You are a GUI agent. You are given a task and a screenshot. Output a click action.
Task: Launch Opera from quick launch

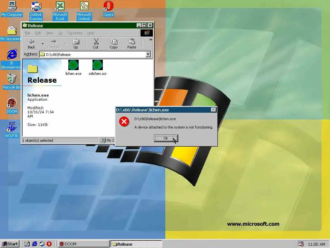pyautogui.click(x=49, y=244)
